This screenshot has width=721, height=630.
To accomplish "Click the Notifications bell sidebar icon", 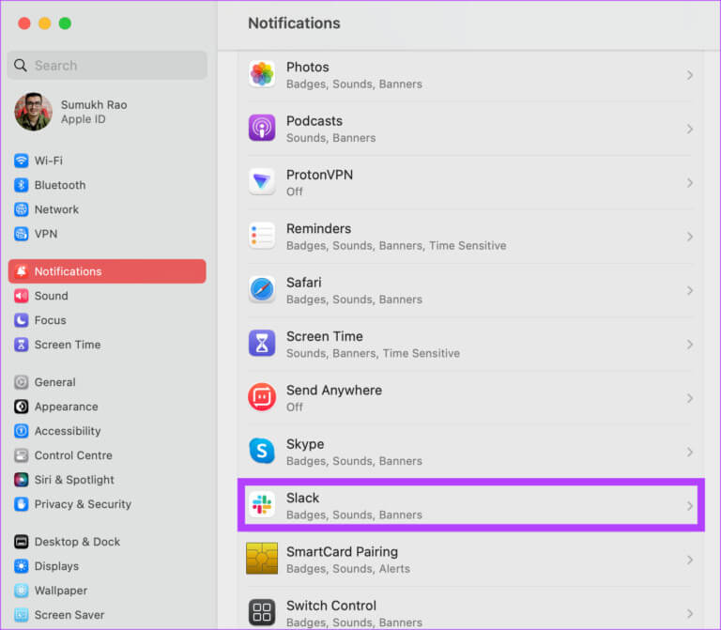I will click(x=22, y=271).
